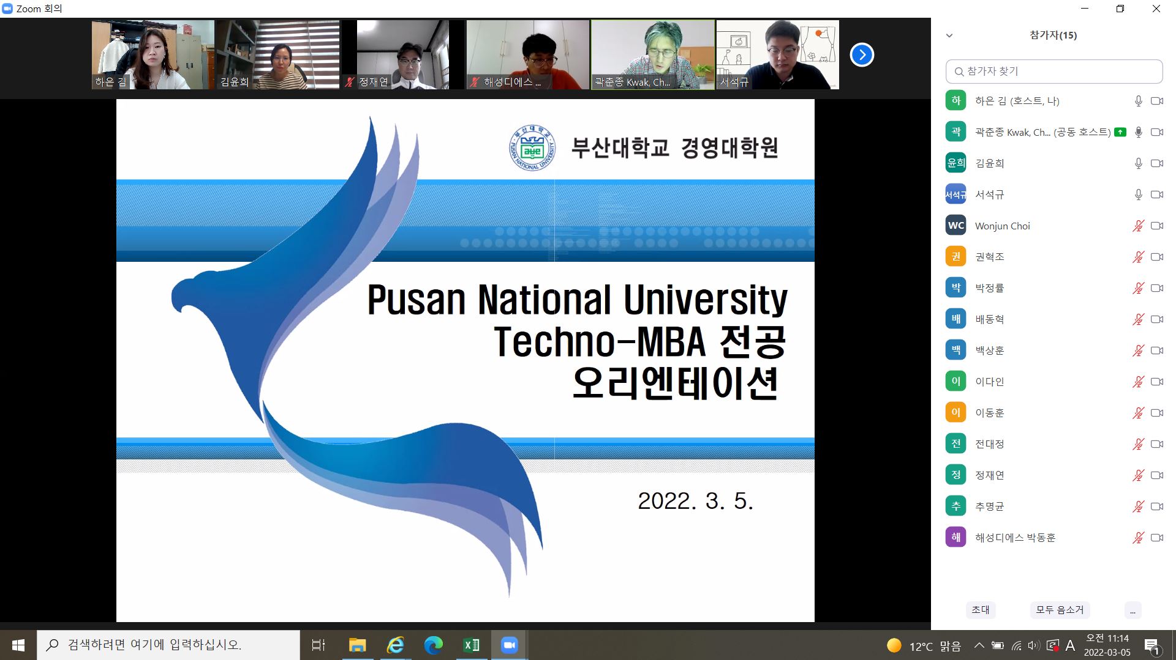Open Excel from the taskbar
The height and width of the screenshot is (660, 1176).
point(471,644)
